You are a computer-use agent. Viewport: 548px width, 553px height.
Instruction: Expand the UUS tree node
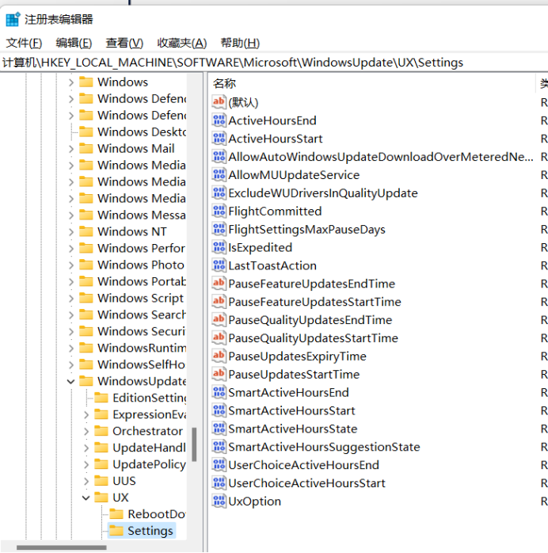(86, 481)
